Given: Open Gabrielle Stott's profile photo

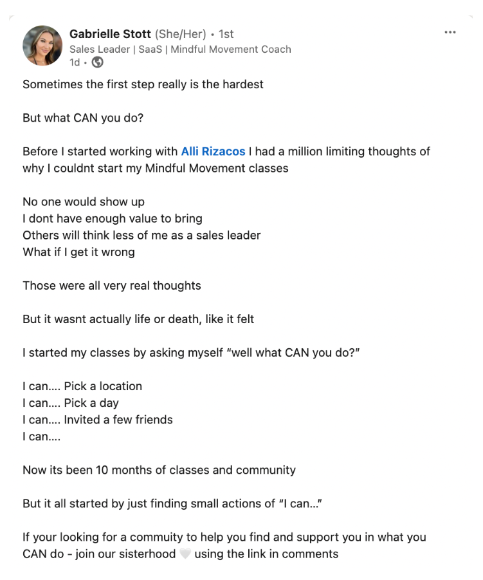Looking at the screenshot, I should pyautogui.click(x=42, y=46).
